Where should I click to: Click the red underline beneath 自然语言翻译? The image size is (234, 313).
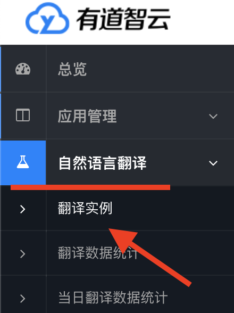[x=90, y=187]
